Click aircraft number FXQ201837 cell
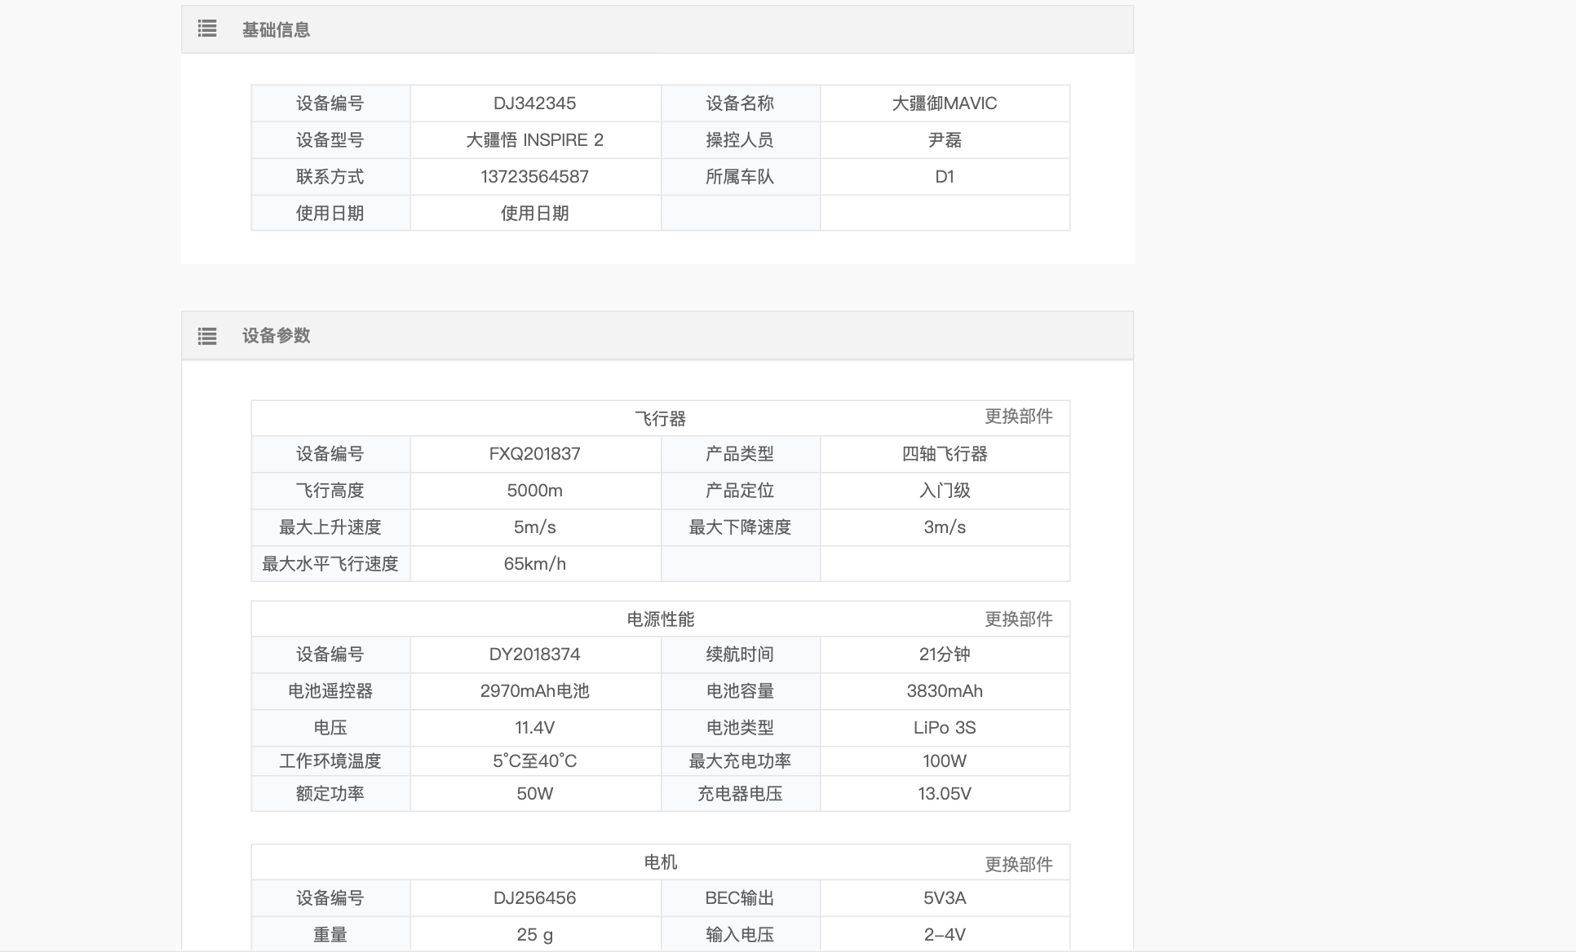This screenshot has width=1576, height=952. click(534, 454)
